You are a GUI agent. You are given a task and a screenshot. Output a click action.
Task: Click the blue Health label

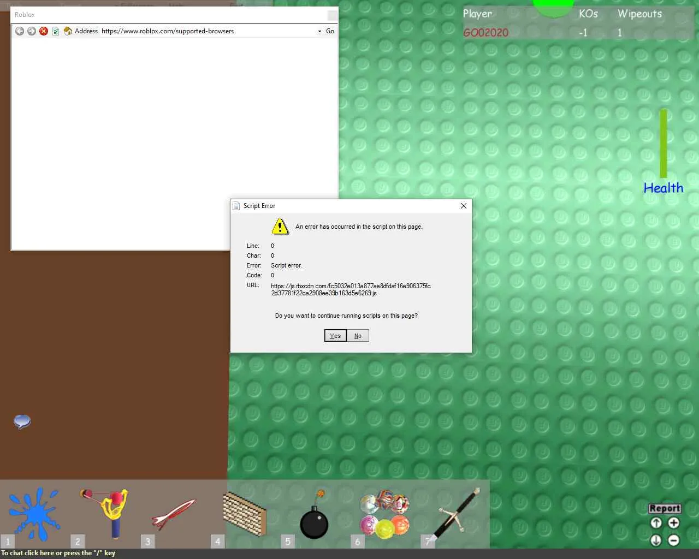pyautogui.click(x=664, y=188)
